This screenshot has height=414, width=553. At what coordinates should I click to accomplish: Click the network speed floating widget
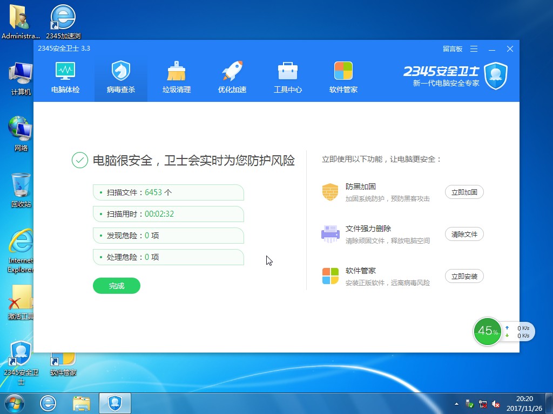[x=518, y=332]
